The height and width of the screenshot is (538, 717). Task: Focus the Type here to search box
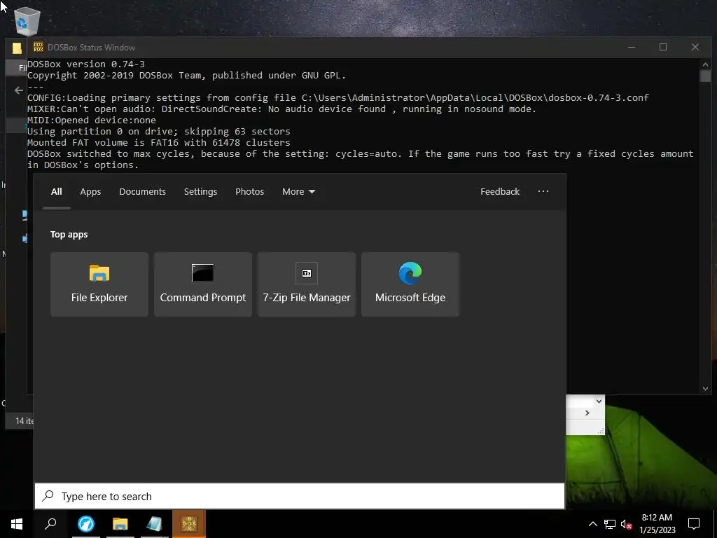[x=300, y=496]
